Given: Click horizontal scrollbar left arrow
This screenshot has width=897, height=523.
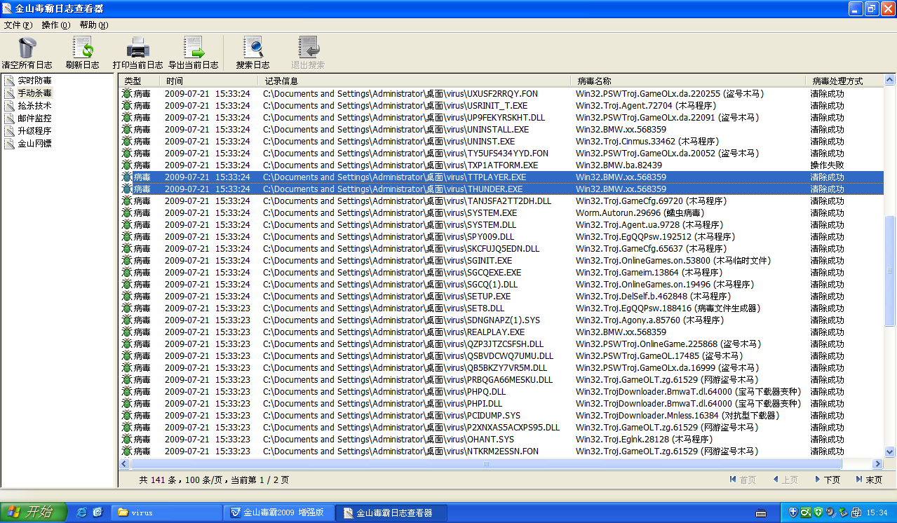Looking at the screenshot, I should tap(125, 464).
